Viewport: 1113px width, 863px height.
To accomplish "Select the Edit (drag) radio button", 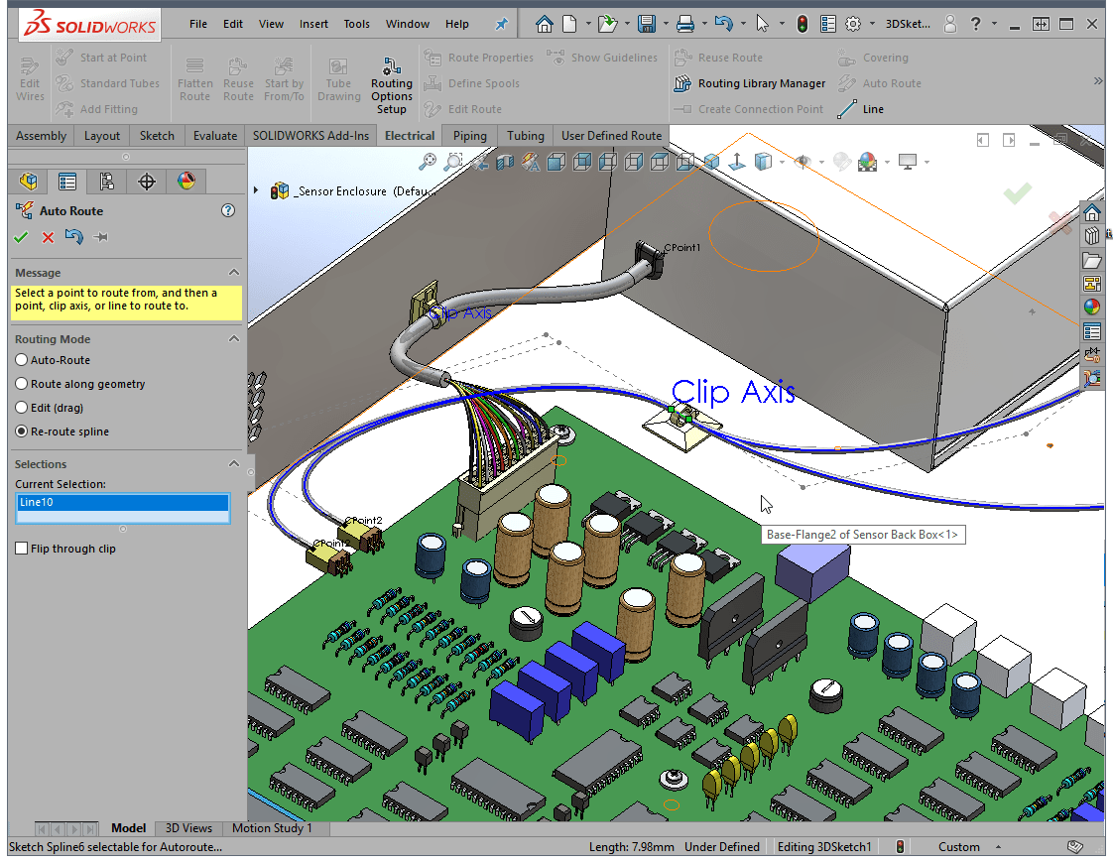I will [21, 408].
